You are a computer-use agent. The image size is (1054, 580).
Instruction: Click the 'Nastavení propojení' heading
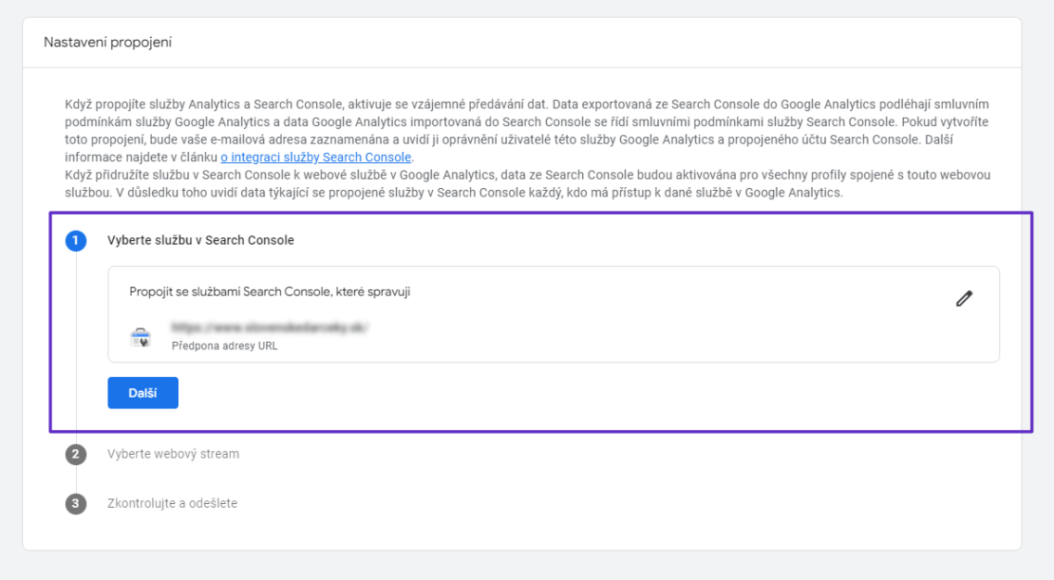107,43
